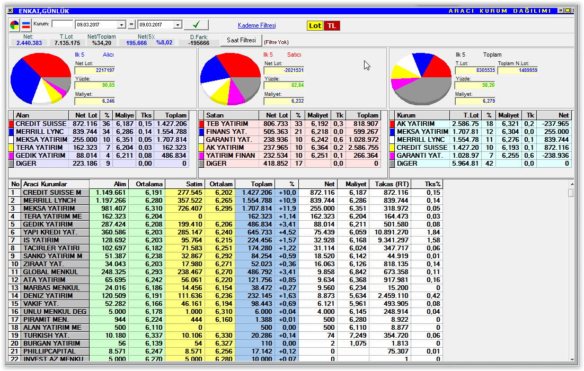Viewport: 584px width, 371px height.
Task: Sort totals table by Kurum column header
Action: pos(422,115)
